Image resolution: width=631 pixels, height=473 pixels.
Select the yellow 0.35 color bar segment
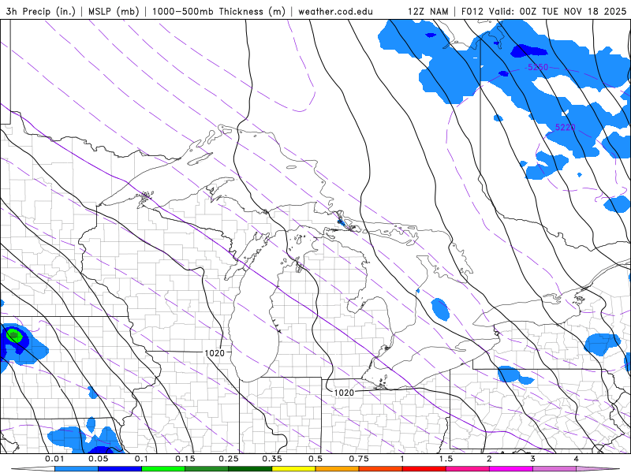293,469
